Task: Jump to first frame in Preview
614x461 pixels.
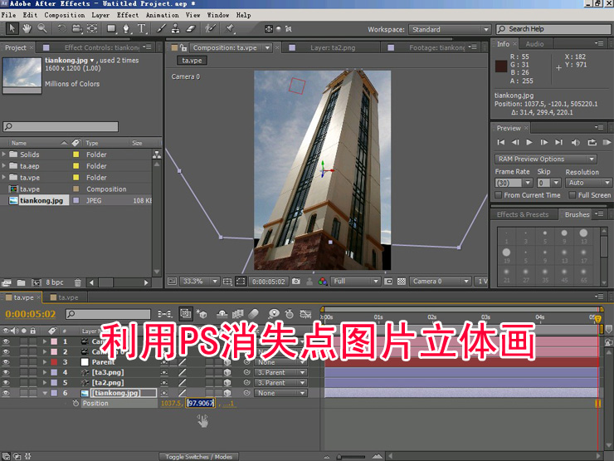Action: 502,143
